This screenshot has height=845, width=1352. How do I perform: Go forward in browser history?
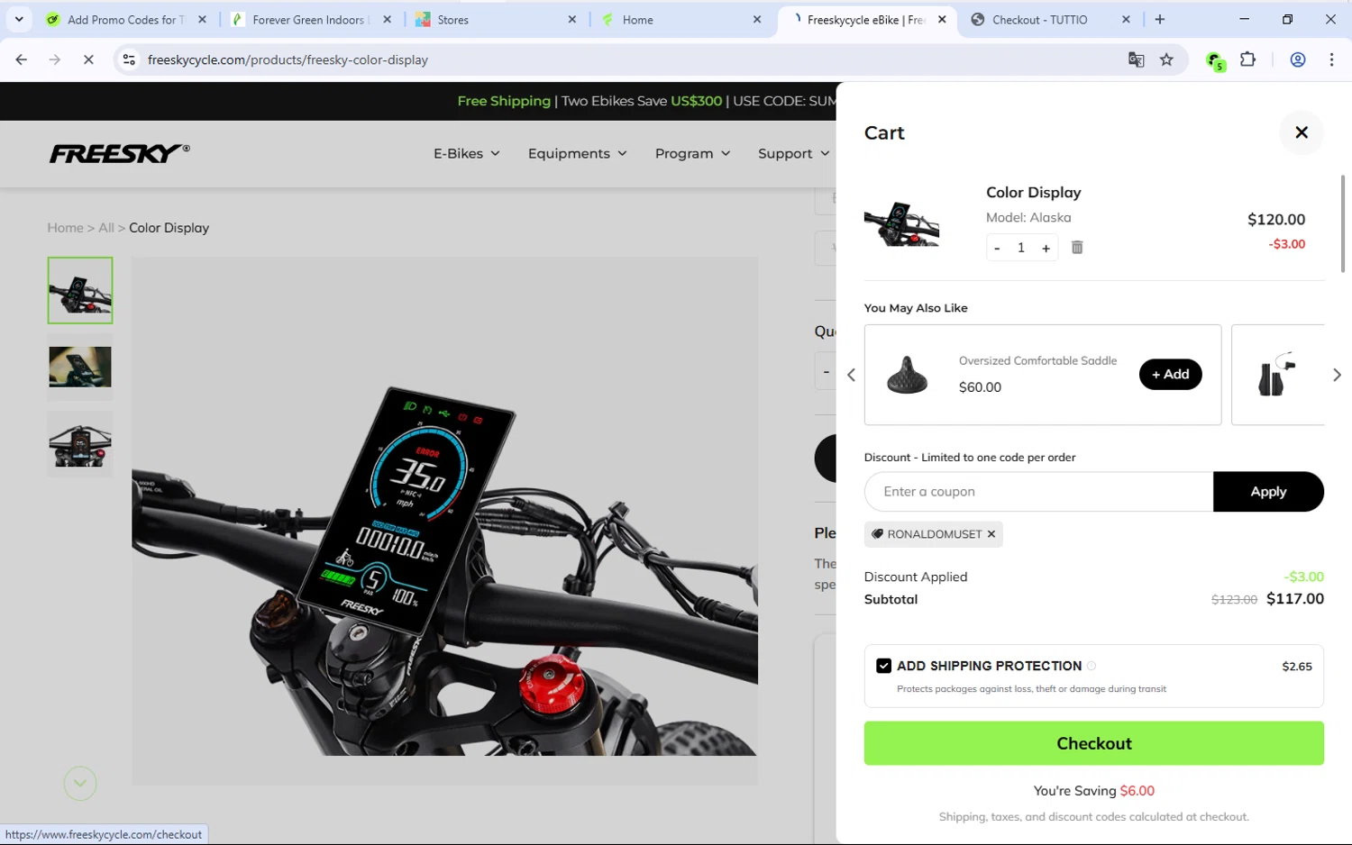[x=55, y=59]
